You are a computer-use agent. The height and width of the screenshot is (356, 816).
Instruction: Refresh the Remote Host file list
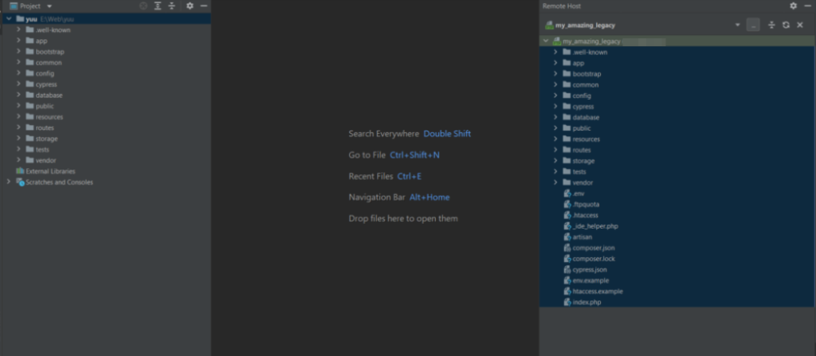coord(786,25)
